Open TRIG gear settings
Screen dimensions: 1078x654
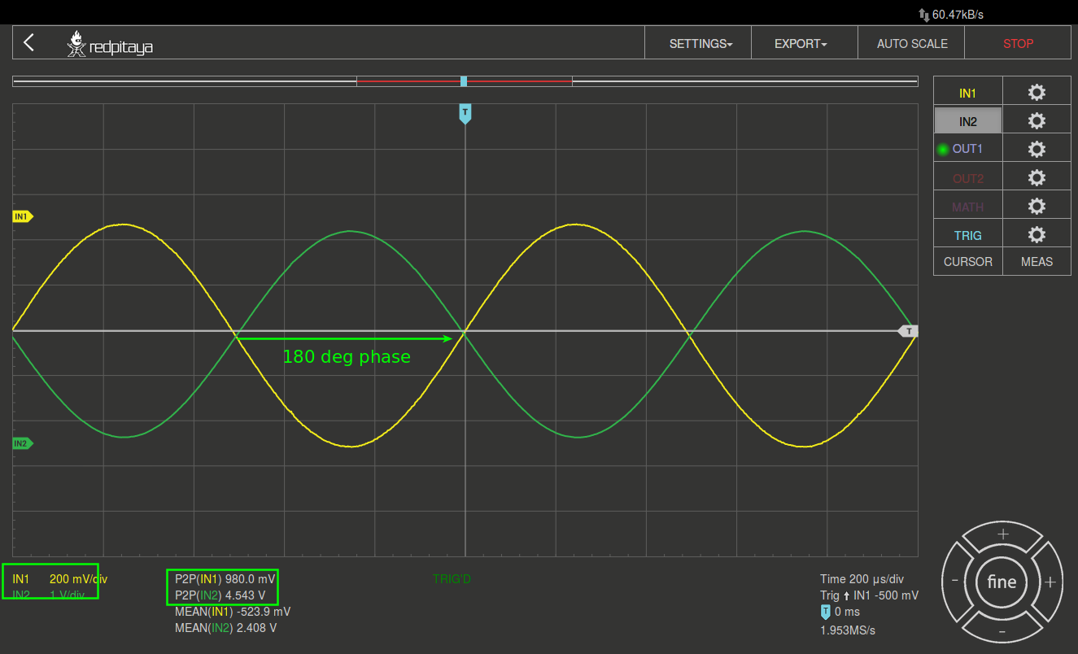[1037, 235]
